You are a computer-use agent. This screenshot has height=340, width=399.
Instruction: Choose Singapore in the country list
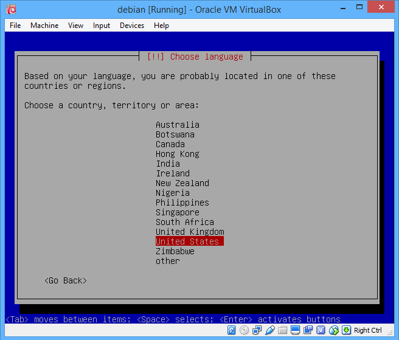[x=178, y=212]
